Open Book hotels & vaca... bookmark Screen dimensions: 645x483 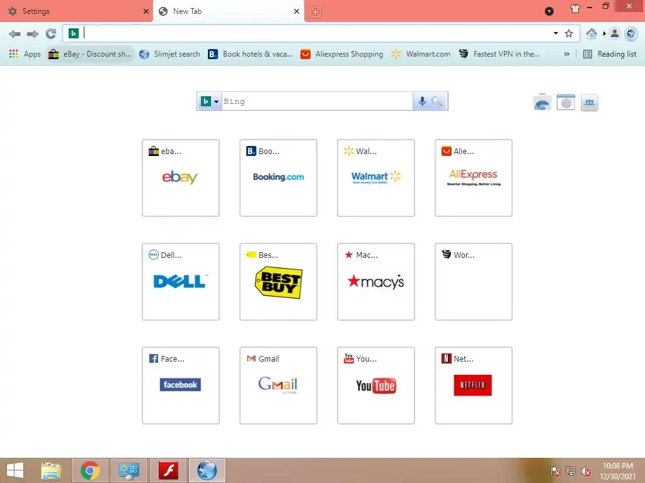click(251, 54)
